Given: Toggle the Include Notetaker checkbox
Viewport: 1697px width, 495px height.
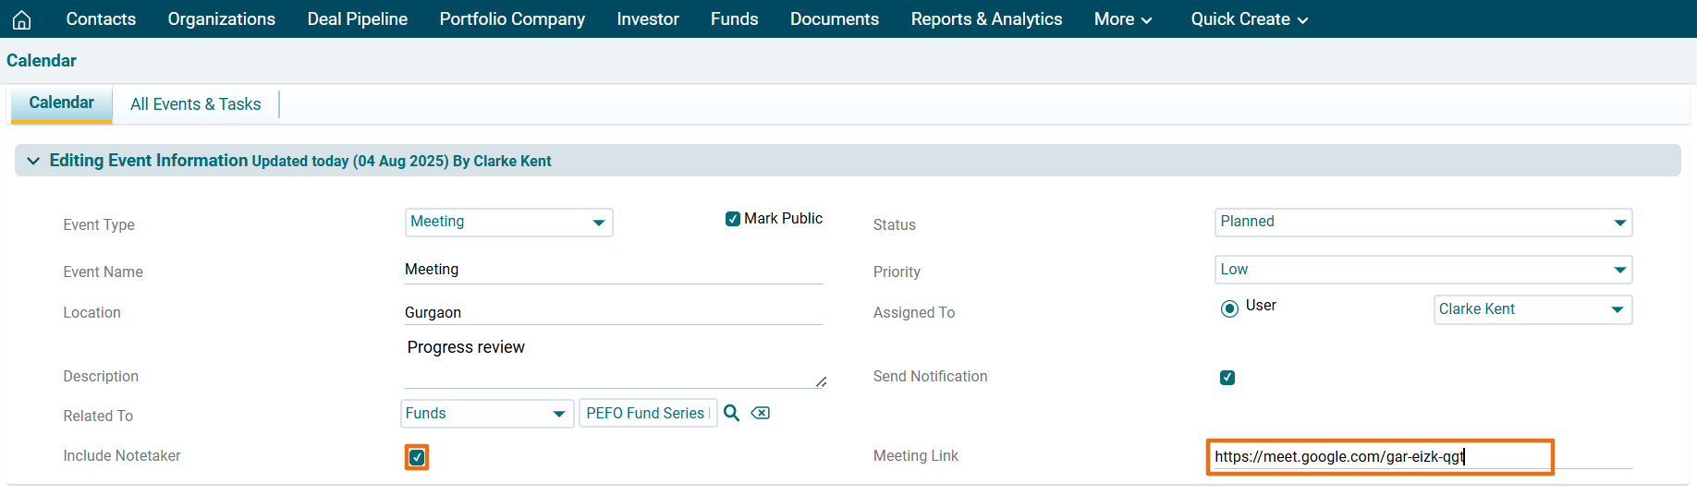Looking at the screenshot, I should pyautogui.click(x=417, y=457).
